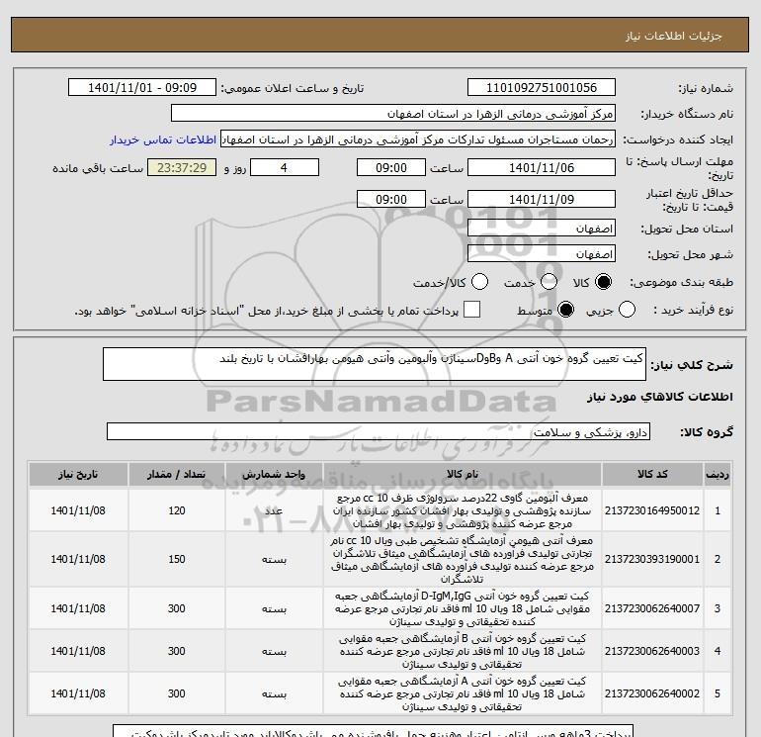Click the نام کالا column header
This screenshot has height=737, width=761.
(x=463, y=474)
